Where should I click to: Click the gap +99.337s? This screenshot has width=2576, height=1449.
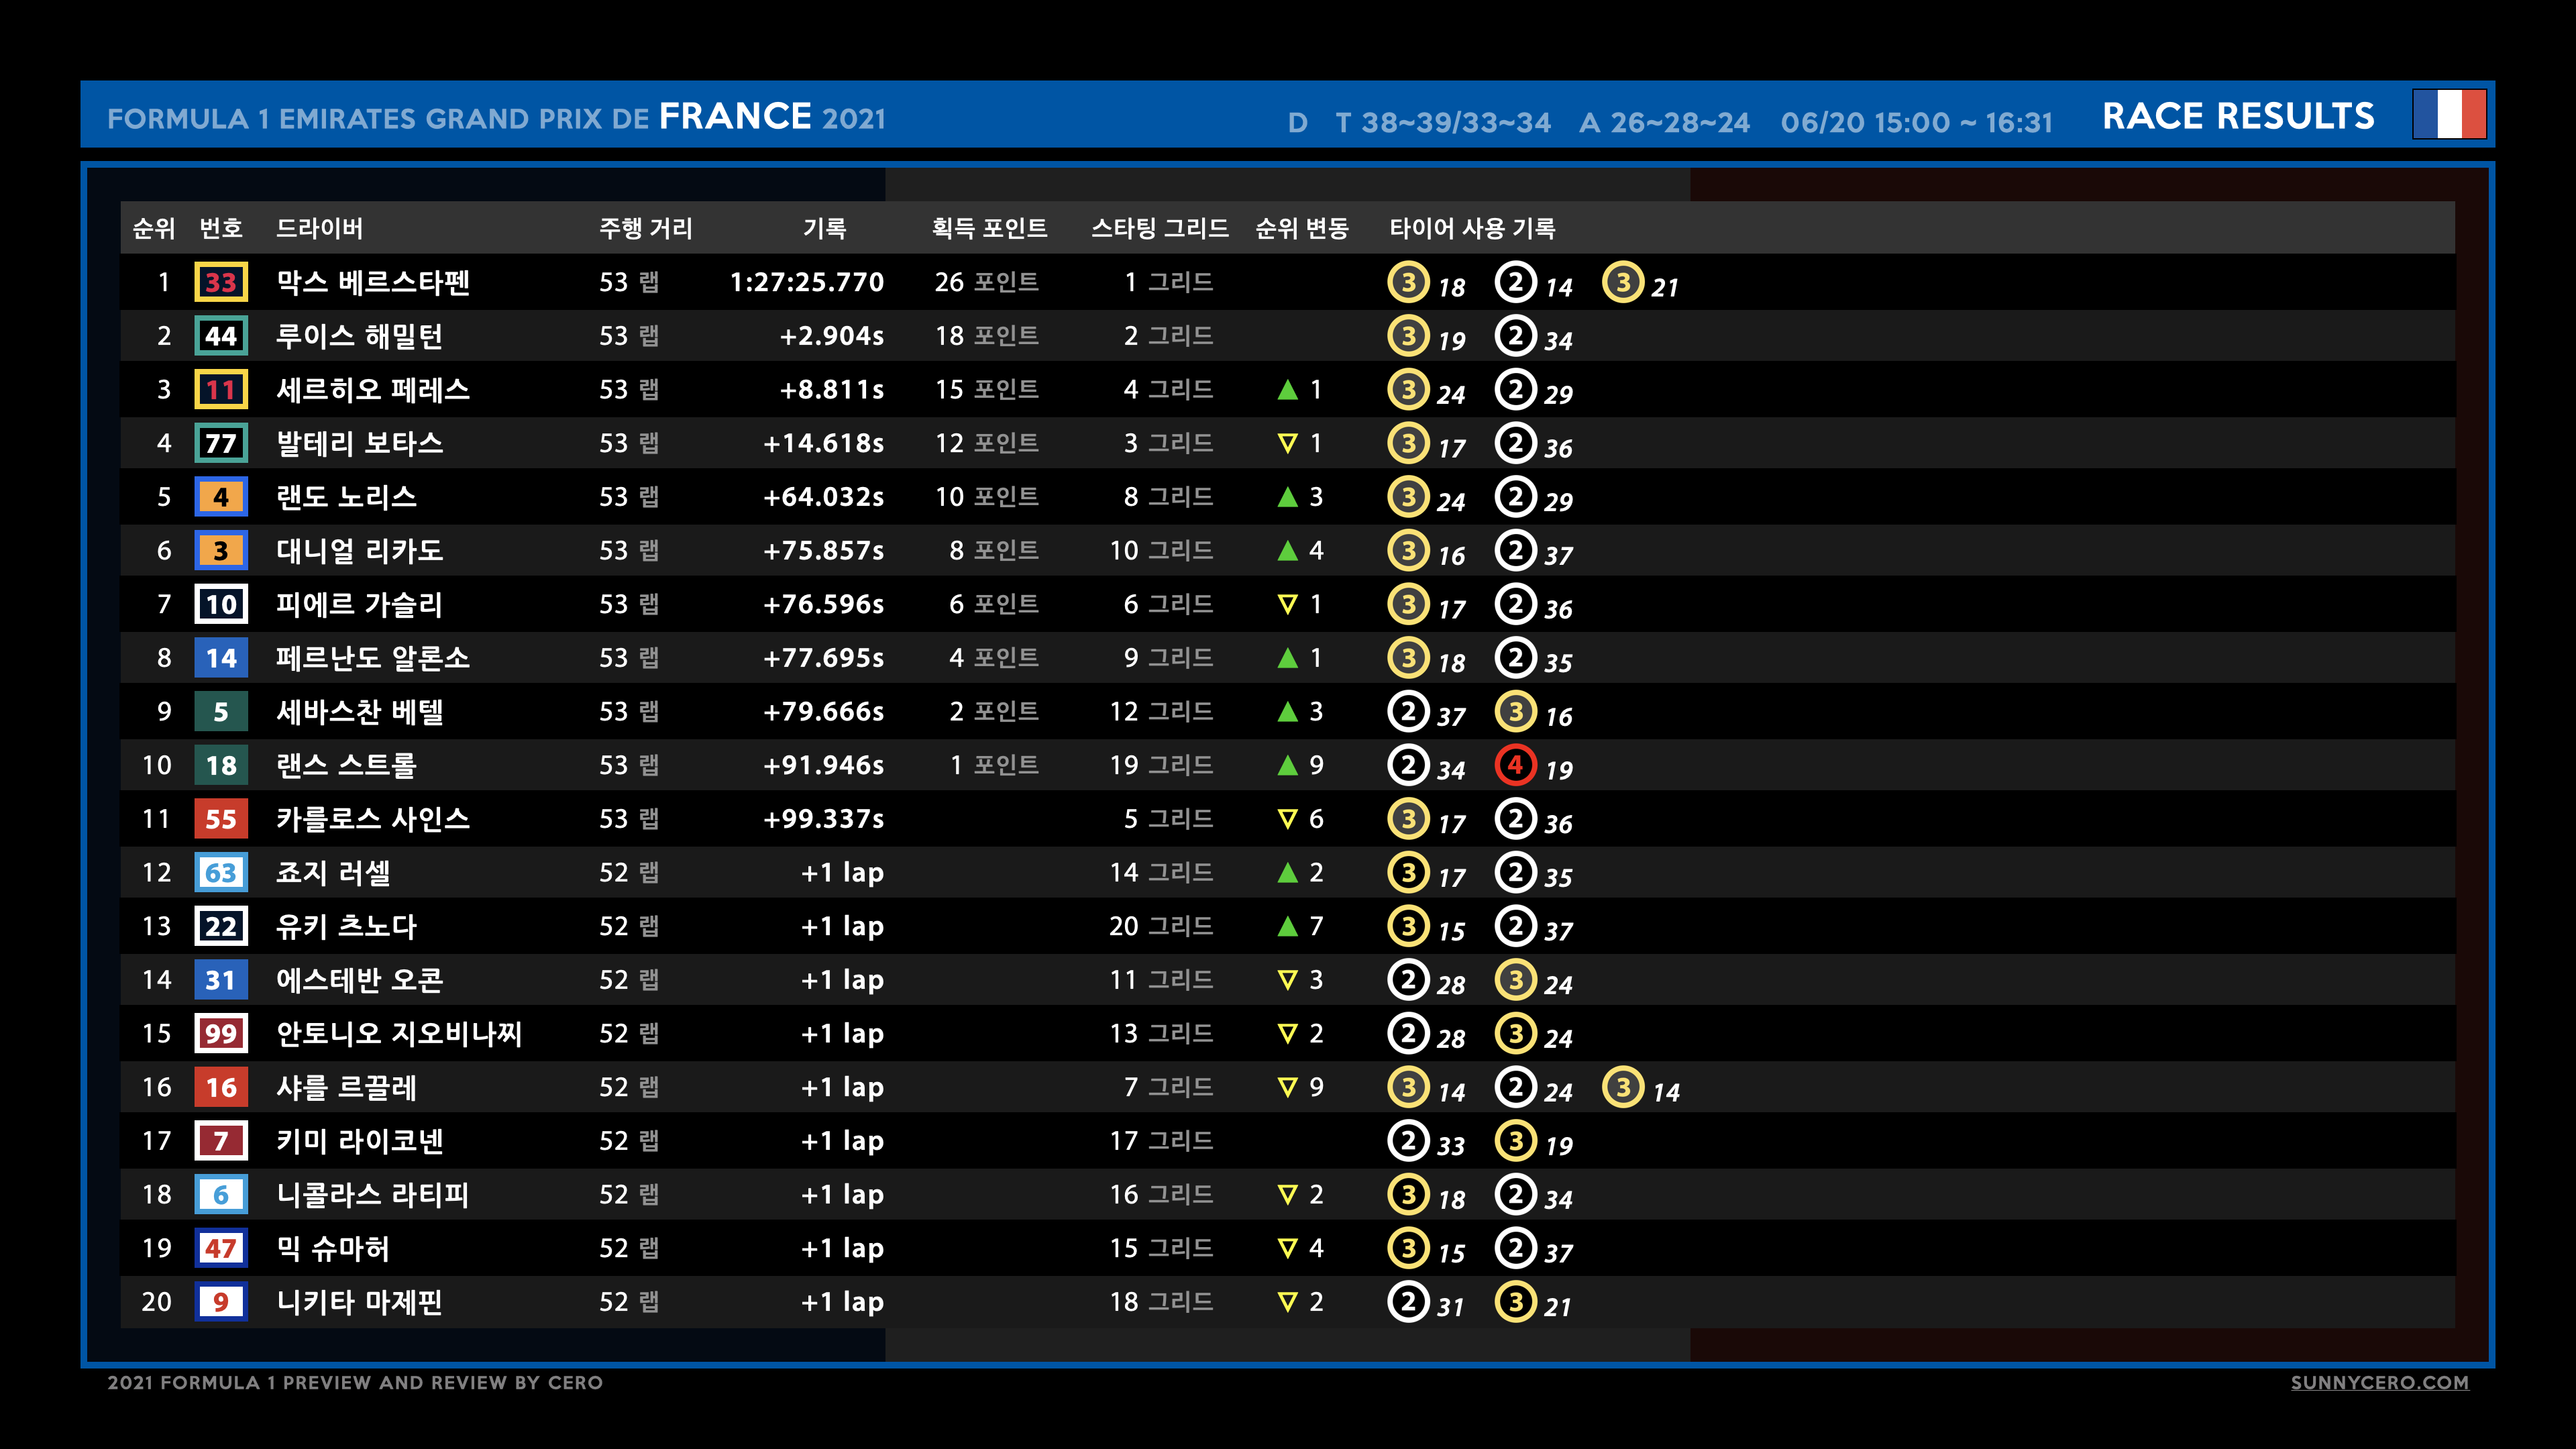[x=824, y=819]
